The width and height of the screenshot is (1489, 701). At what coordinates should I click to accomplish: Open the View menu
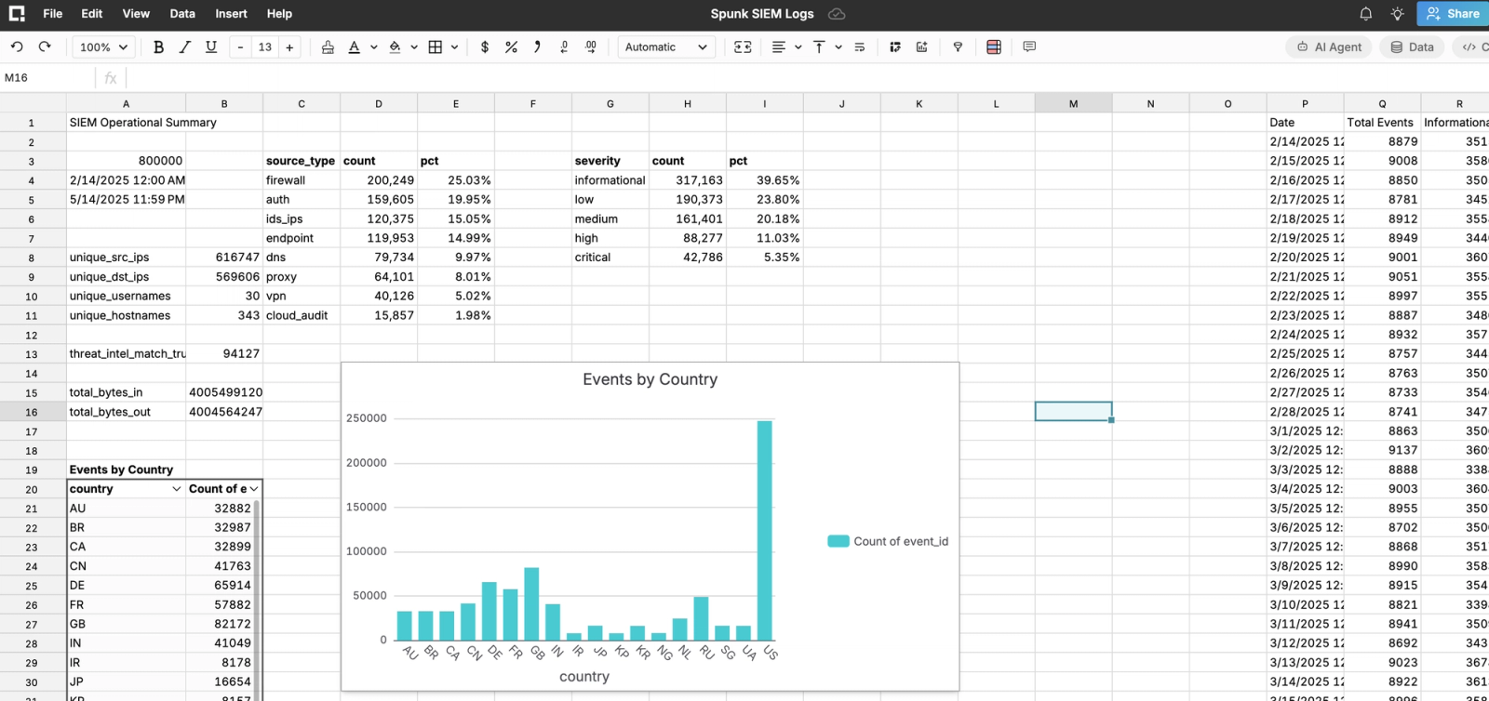[x=136, y=14]
